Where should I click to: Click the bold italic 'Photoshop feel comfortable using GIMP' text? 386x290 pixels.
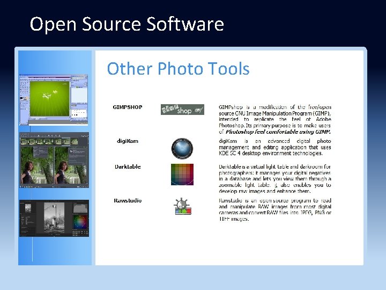(278, 132)
